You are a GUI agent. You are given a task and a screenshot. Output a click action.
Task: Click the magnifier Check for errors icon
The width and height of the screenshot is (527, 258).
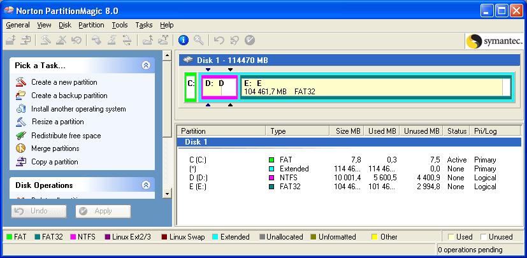click(199, 40)
